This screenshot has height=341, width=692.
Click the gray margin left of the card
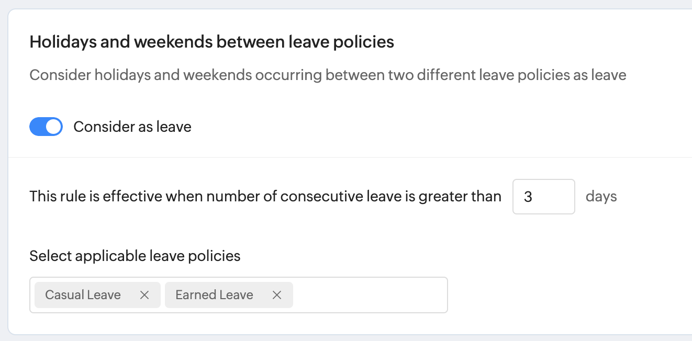pyautogui.click(x=4, y=173)
